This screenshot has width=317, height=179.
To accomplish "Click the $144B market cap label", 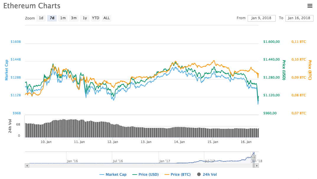I will pyautogui.click(x=16, y=59).
